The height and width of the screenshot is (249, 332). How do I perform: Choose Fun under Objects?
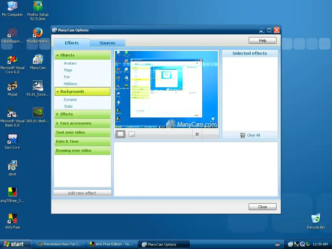(67, 77)
